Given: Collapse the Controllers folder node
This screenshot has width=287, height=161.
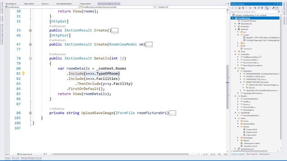Looking at the screenshot, I should (235, 54).
